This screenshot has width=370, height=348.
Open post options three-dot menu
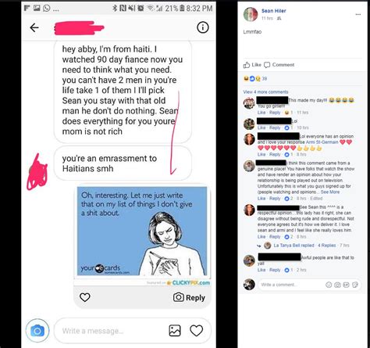[358, 14]
